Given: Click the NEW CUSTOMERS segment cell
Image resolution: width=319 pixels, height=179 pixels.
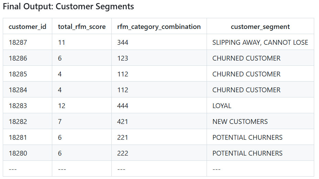Looking at the screenshot, I should pos(240,122).
